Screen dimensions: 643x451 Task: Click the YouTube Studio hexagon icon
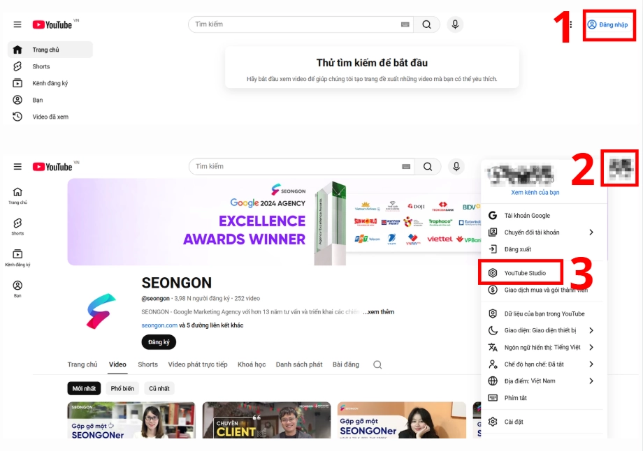[493, 273]
